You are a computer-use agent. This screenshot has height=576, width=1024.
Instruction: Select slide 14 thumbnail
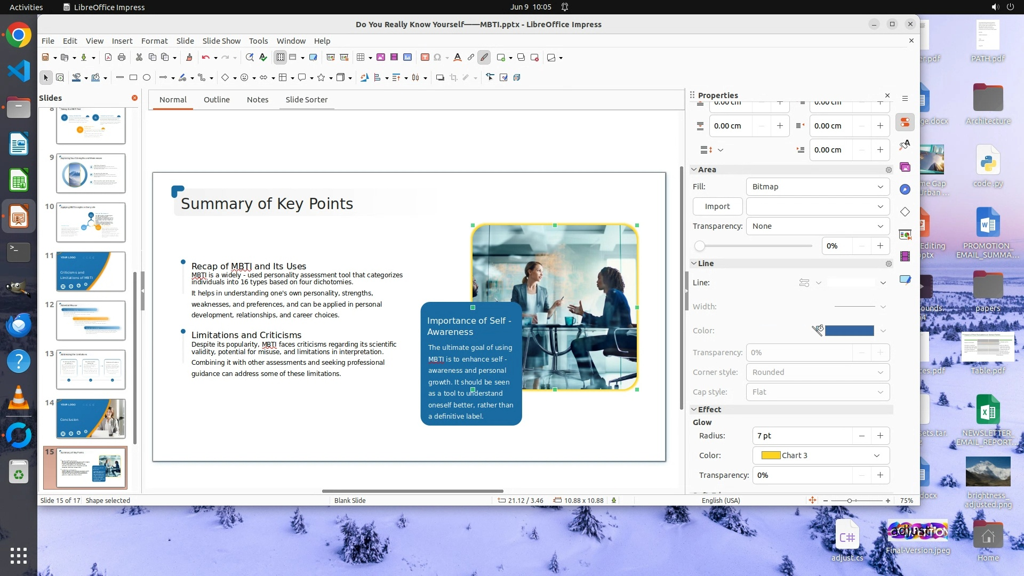click(x=91, y=419)
